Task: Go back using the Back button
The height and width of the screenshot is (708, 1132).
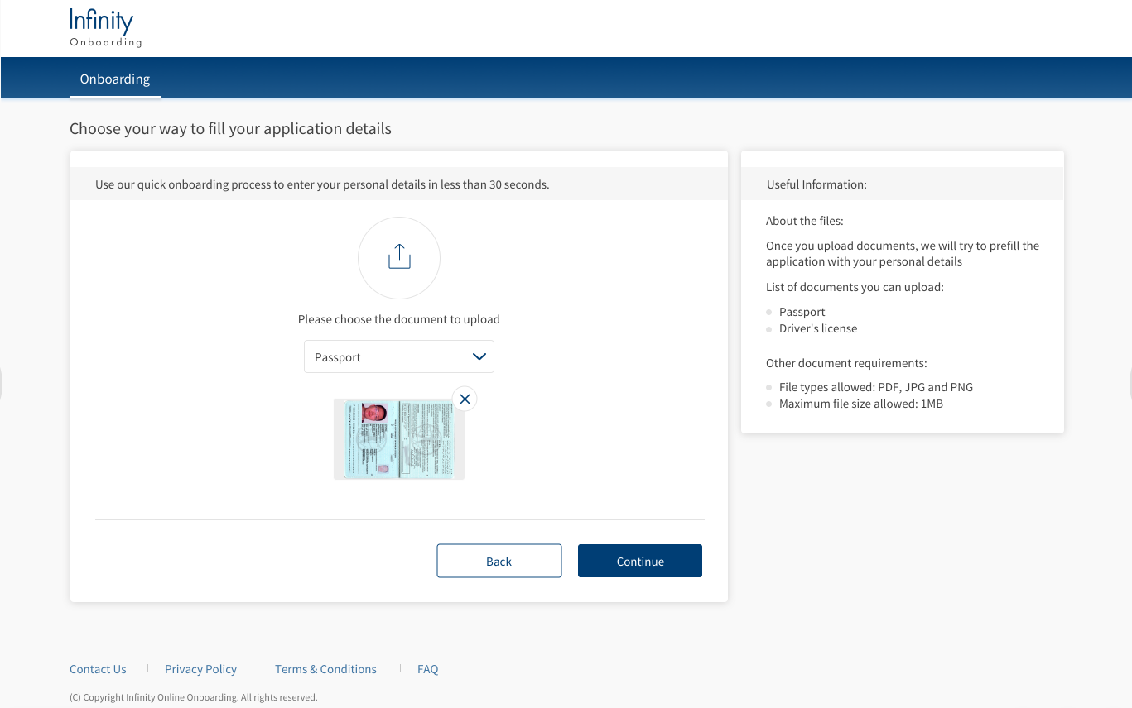Action: (x=499, y=561)
